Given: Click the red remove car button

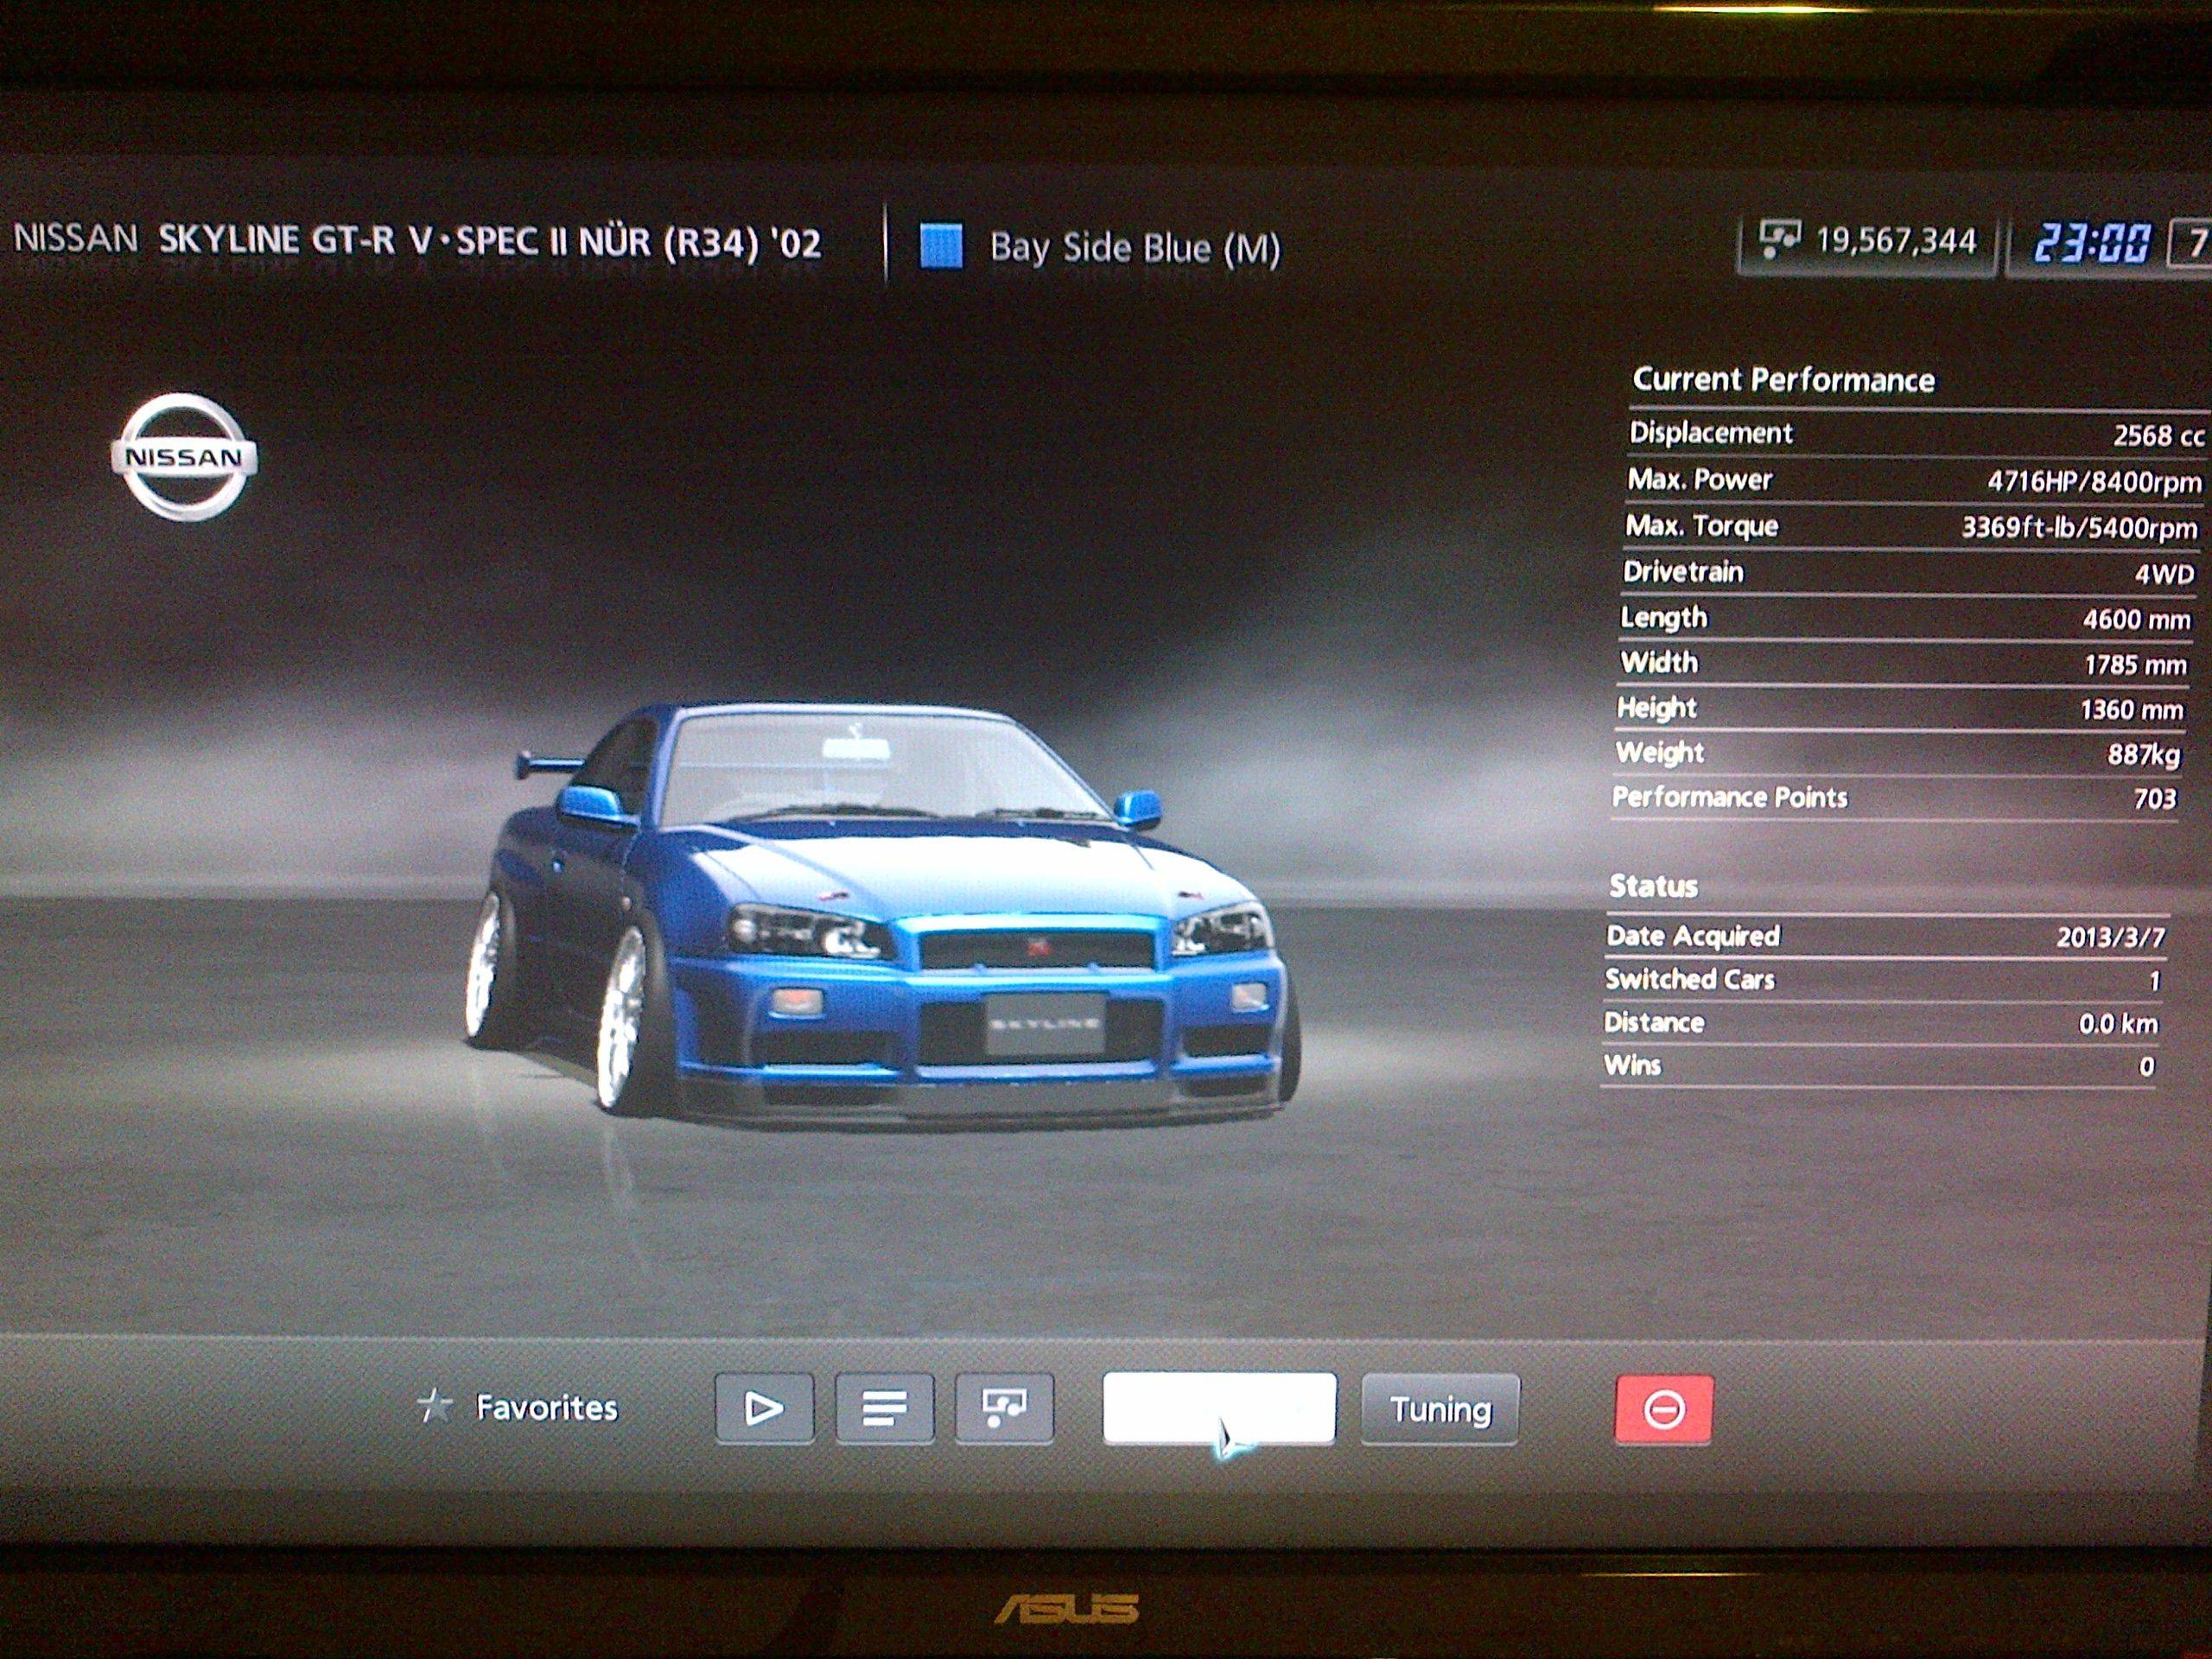Looking at the screenshot, I should pos(1663,1409).
